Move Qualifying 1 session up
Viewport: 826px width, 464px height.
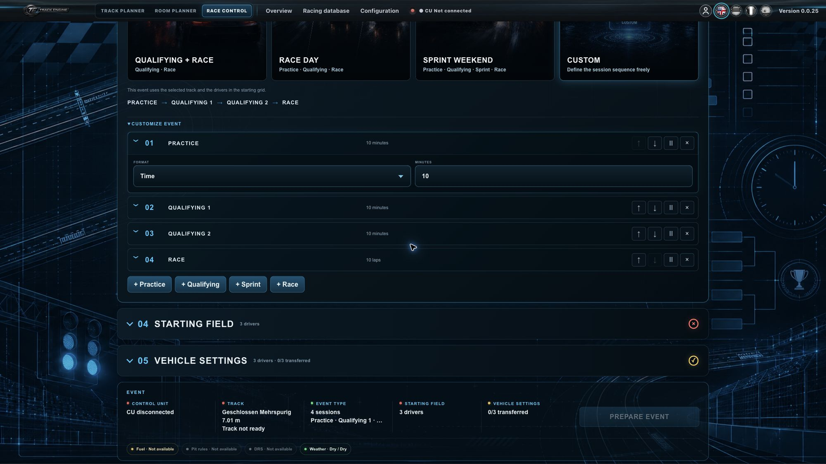tap(639, 208)
